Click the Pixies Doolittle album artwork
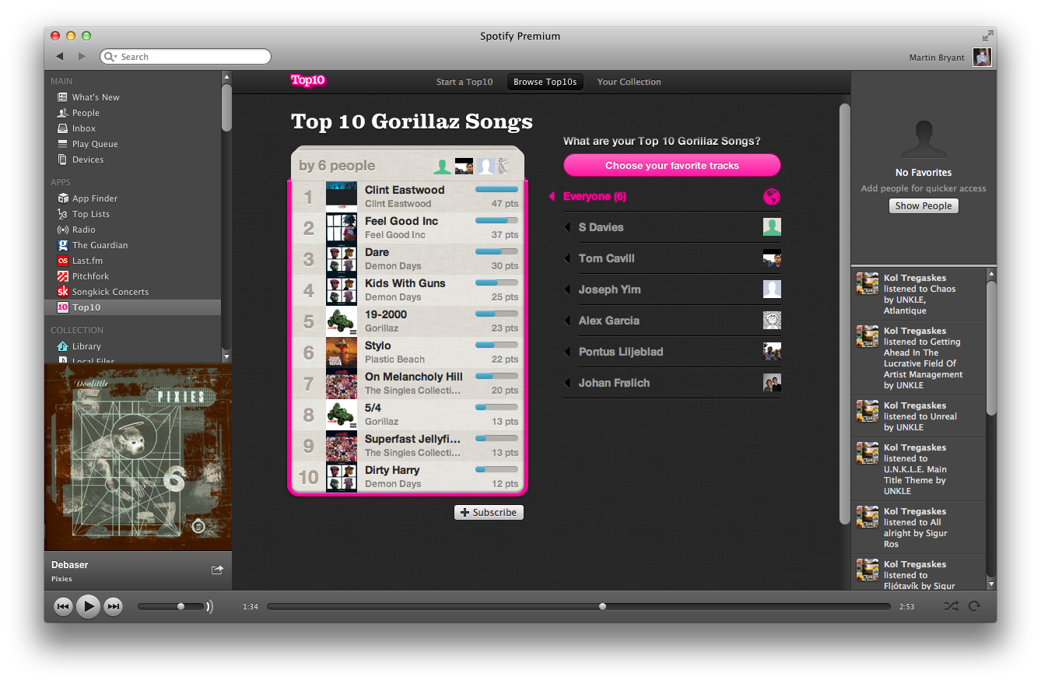Image resolution: width=1041 pixels, height=684 pixels. tap(138, 458)
